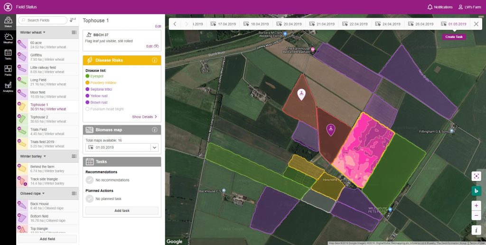486x245 pixels.
Task: Select the 60 acre field
Action: (47, 45)
